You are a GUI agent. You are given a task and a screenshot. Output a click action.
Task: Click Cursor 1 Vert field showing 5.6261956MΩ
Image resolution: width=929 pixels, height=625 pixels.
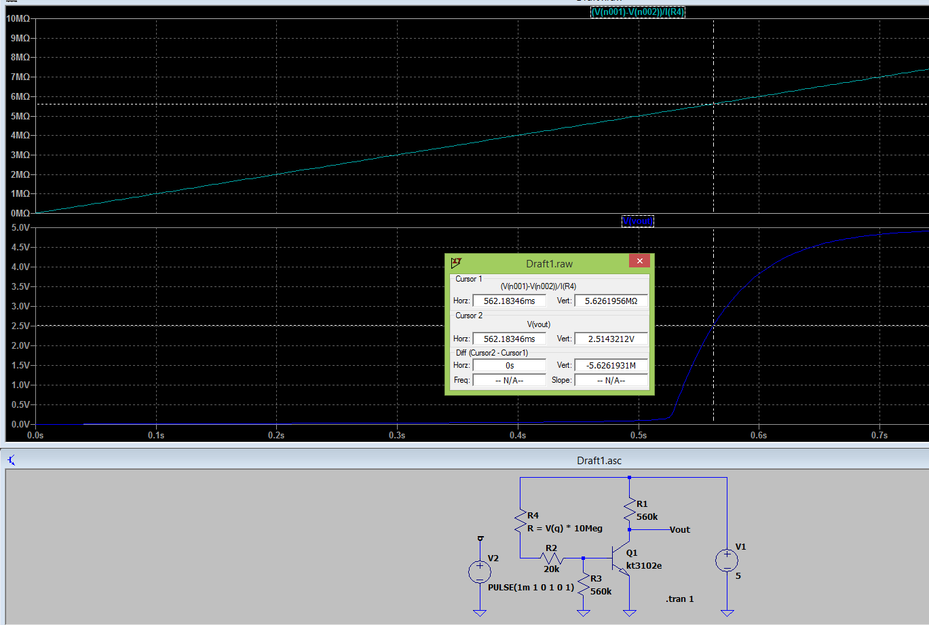tap(611, 301)
